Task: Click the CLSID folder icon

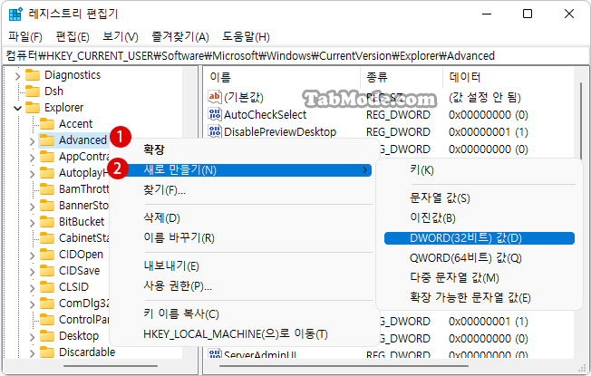Action: 47,287
